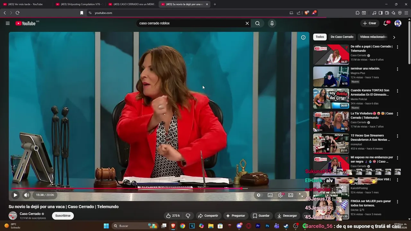Open the Caso Cerrado channel avatar
411x231 pixels.
(x=13, y=216)
